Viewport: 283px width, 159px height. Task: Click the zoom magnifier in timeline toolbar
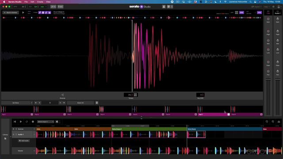coord(267,122)
